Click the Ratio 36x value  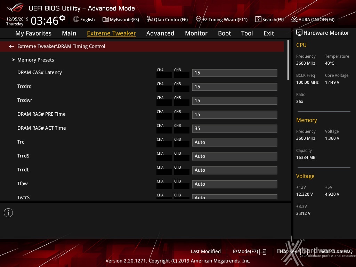300,102
